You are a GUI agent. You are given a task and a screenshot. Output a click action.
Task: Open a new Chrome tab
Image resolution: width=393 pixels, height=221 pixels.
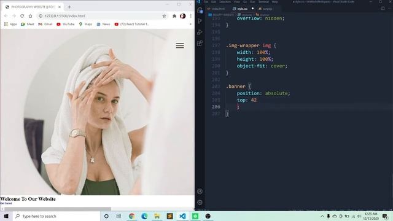(x=69, y=7)
